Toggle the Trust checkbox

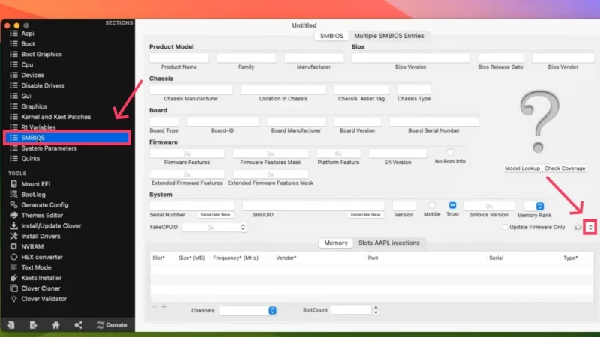point(453,205)
